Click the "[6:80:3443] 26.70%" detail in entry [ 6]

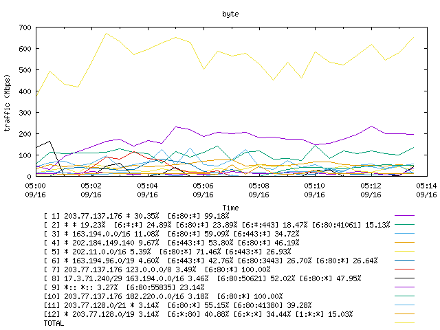pos(274,261)
